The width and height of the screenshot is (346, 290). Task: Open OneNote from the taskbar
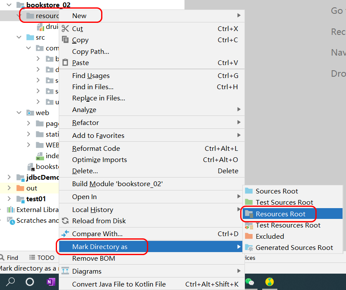(x=51, y=282)
